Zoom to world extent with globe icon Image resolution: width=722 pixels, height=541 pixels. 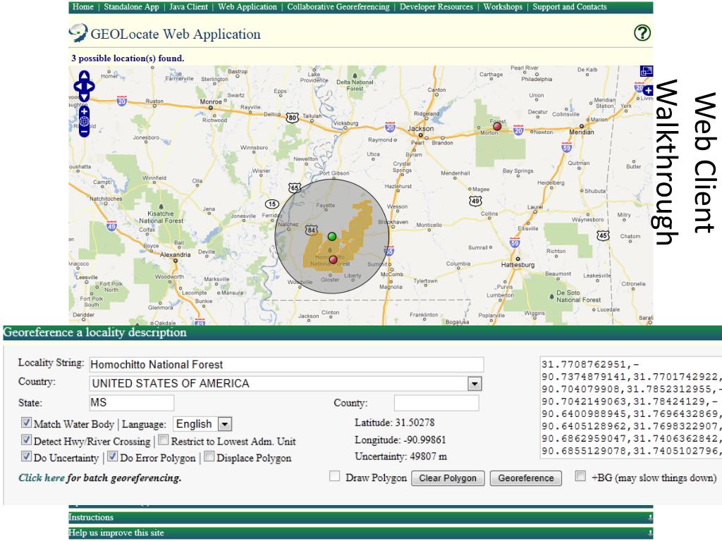click(x=85, y=121)
